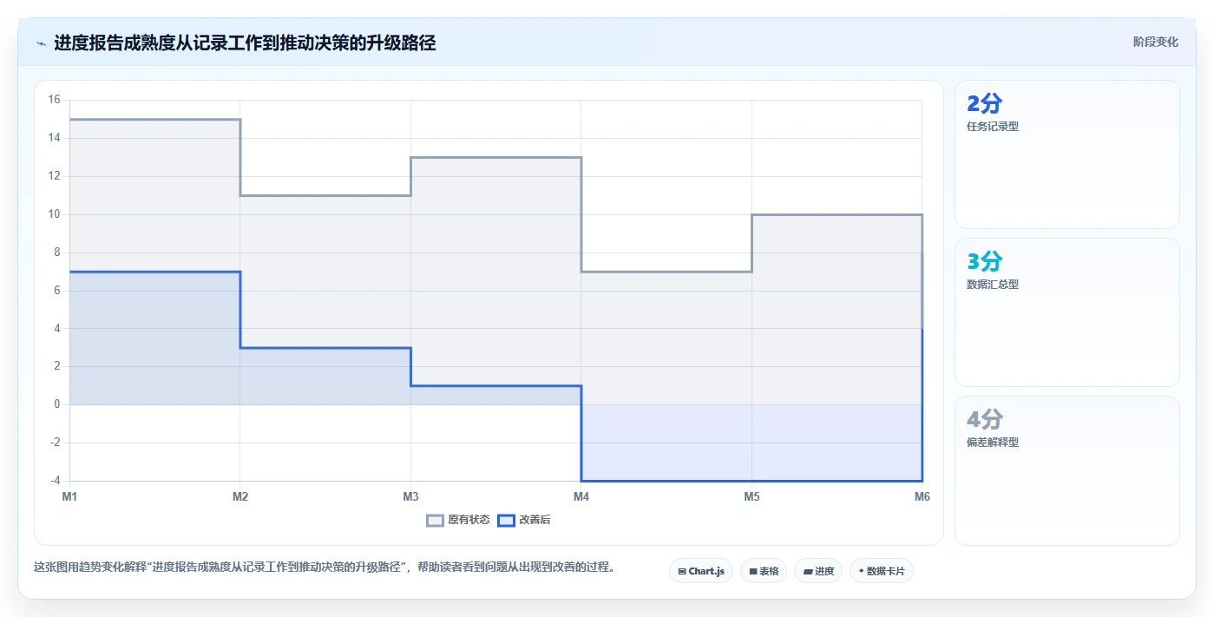Viewport: 1214px width, 617px height.
Task: Open the 2分 任务记录型 card
Action: 1067,154
